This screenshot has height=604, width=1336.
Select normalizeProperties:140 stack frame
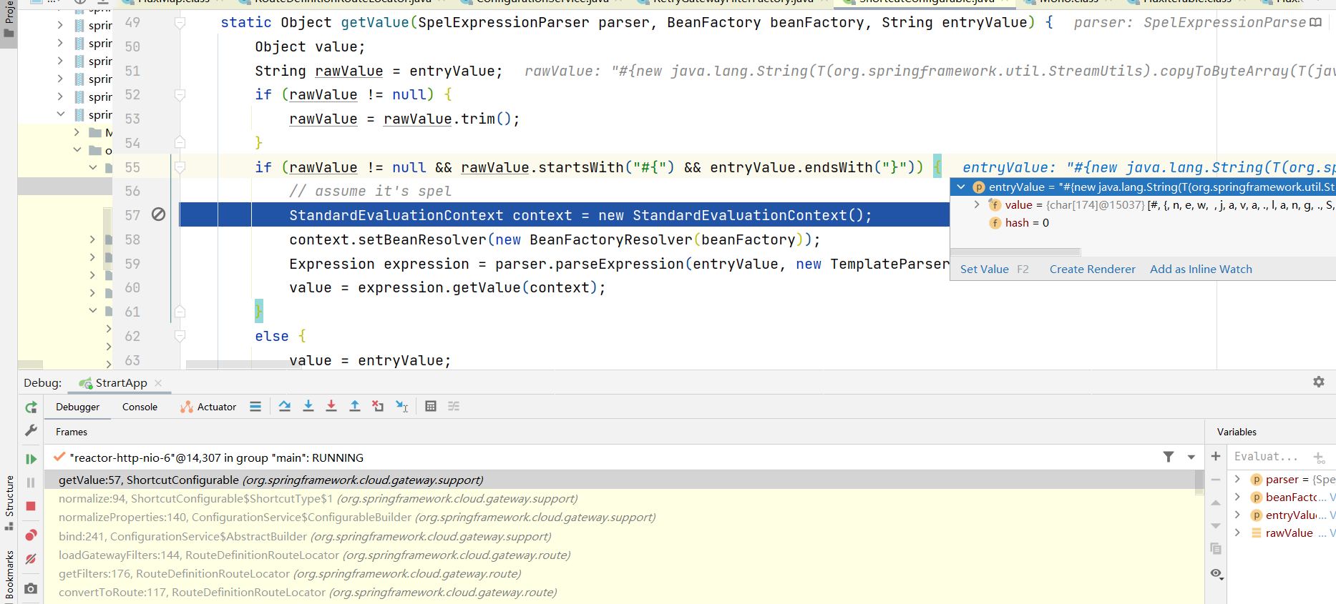(620, 517)
